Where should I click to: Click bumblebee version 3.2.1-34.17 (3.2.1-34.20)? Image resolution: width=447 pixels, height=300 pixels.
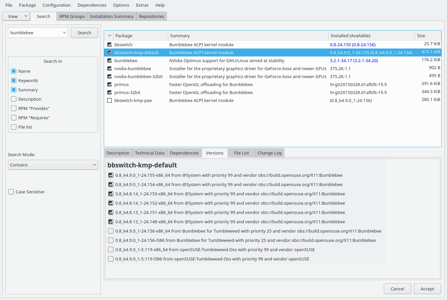(x=354, y=60)
